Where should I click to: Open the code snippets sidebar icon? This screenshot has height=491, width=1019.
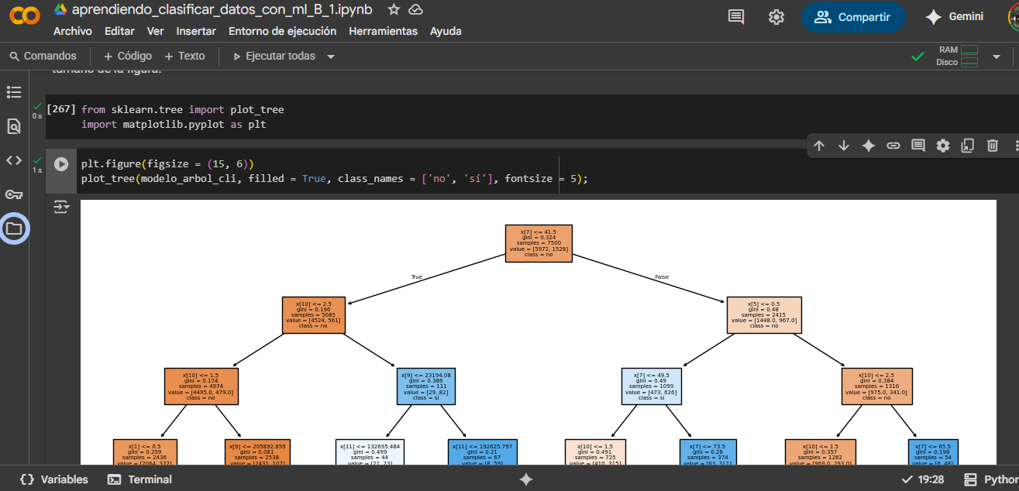click(x=14, y=160)
